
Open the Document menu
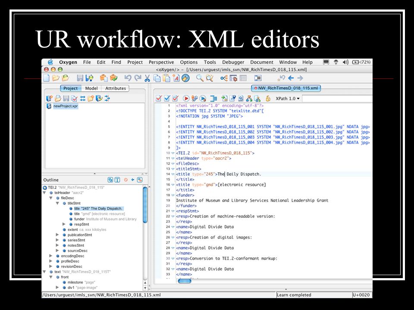click(262, 62)
